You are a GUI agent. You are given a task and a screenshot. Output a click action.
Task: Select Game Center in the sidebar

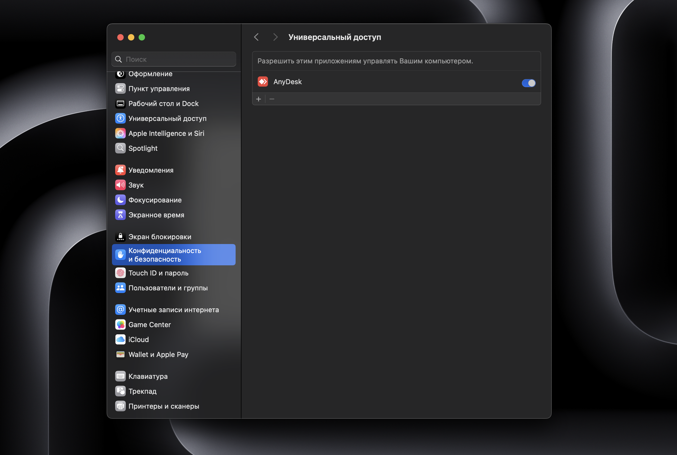[174, 325]
